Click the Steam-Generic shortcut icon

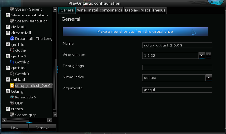12,9
